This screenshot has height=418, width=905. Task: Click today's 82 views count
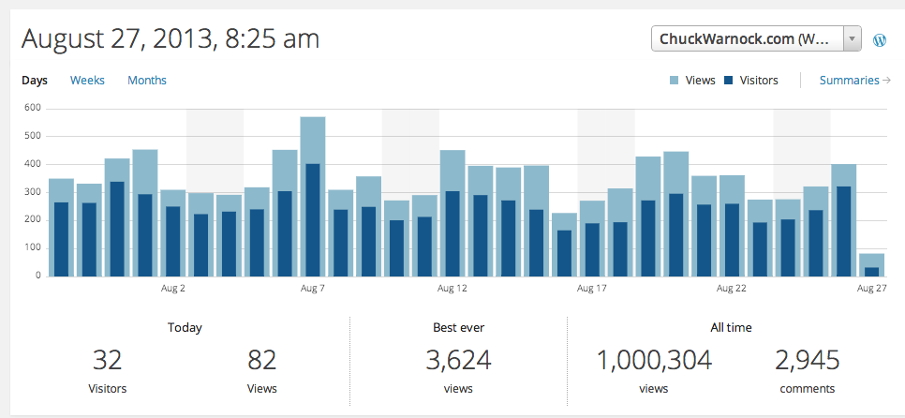click(x=261, y=360)
